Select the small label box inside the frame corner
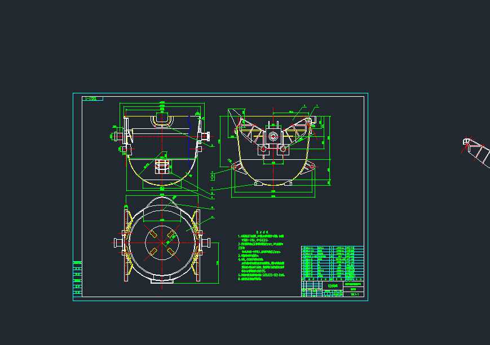490x345 pixels. [92, 98]
